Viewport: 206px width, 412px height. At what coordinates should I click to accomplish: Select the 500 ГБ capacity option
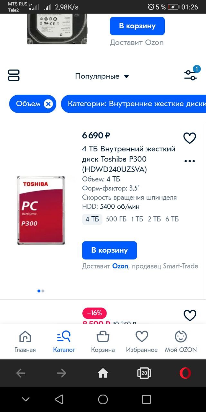click(116, 219)
